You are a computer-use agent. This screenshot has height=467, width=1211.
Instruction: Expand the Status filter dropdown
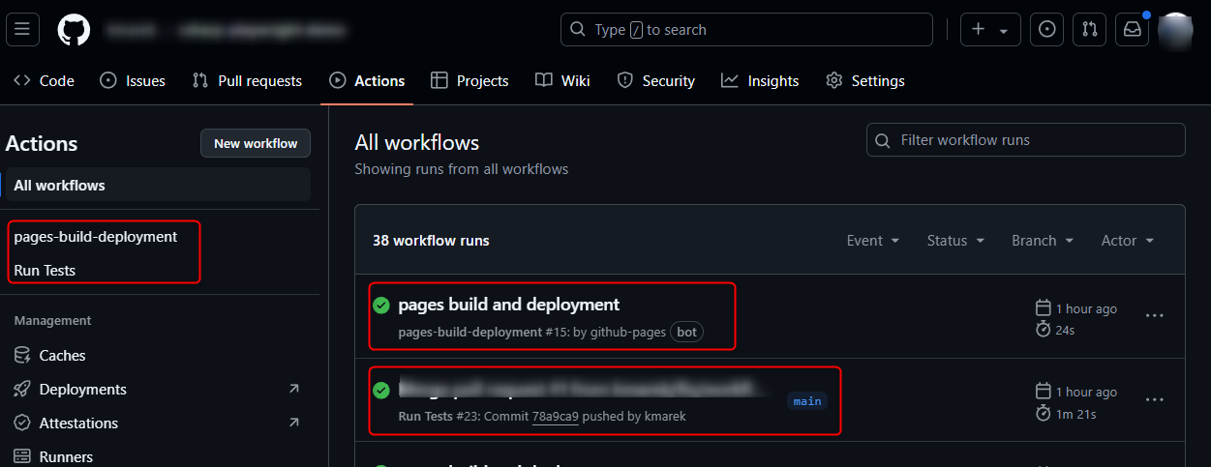pos(955,241)
